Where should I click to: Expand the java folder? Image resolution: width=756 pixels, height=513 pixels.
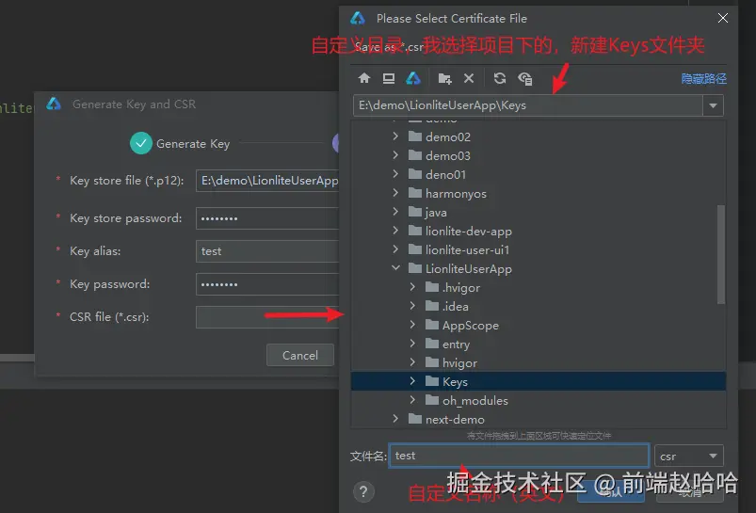click(x=395, y=212)
